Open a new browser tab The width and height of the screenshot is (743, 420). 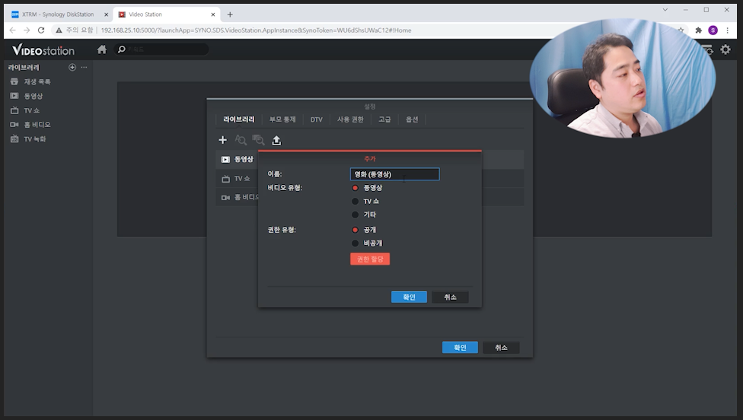(x=230, y=14)
